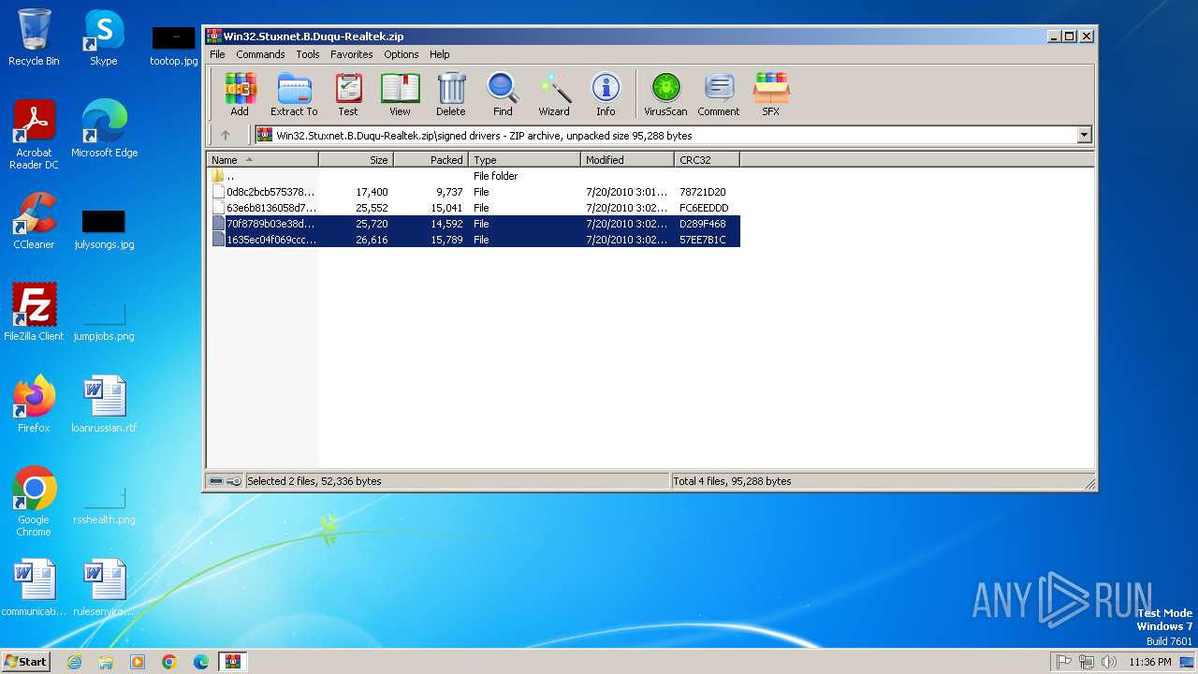
Task: Open the Start menu
Action: [x=25, y=661]
